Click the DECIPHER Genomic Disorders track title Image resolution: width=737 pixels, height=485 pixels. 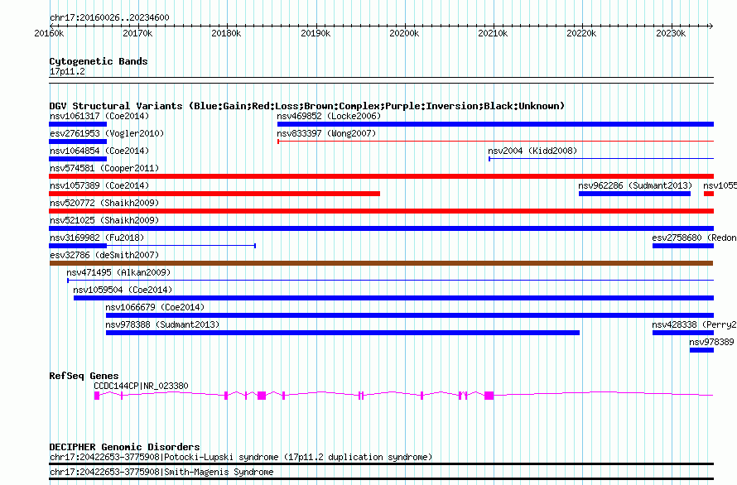(124, 447)
